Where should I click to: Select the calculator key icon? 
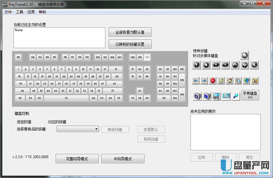pyautogui.click(x=226, y=96)
